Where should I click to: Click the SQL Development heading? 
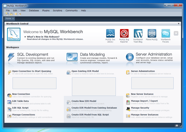point(33,54)
